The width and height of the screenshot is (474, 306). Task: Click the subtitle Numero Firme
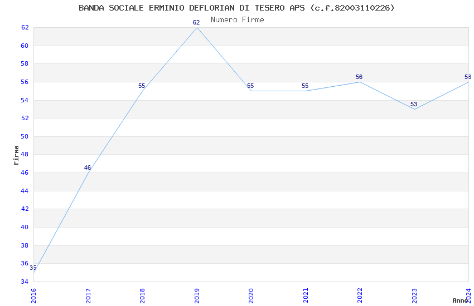pos(238,20)
